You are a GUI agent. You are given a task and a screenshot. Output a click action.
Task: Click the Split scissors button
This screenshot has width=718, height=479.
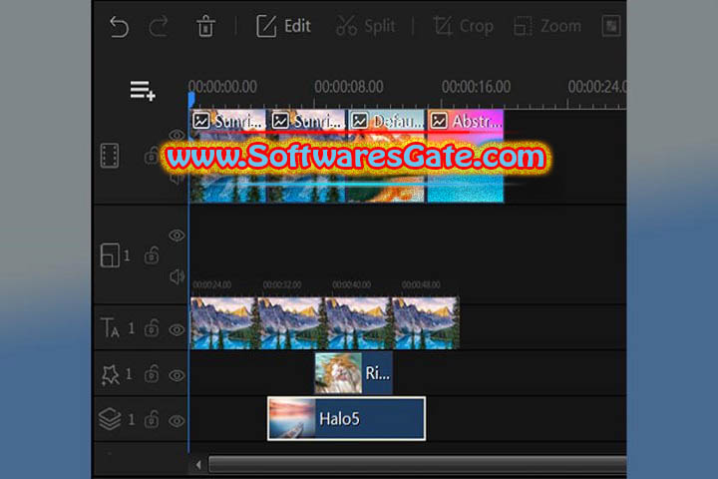coord(365,26)
